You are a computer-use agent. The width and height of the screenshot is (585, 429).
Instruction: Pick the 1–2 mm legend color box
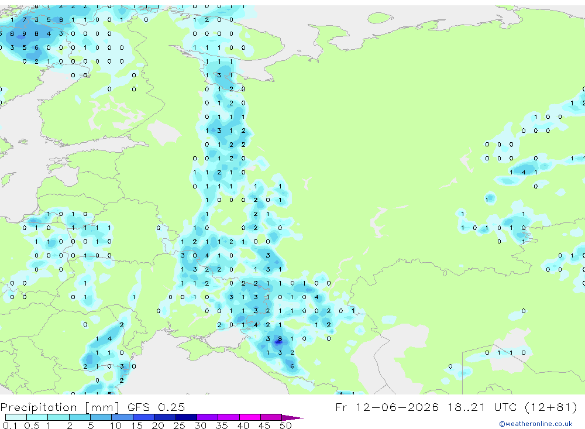pos(58,417)
